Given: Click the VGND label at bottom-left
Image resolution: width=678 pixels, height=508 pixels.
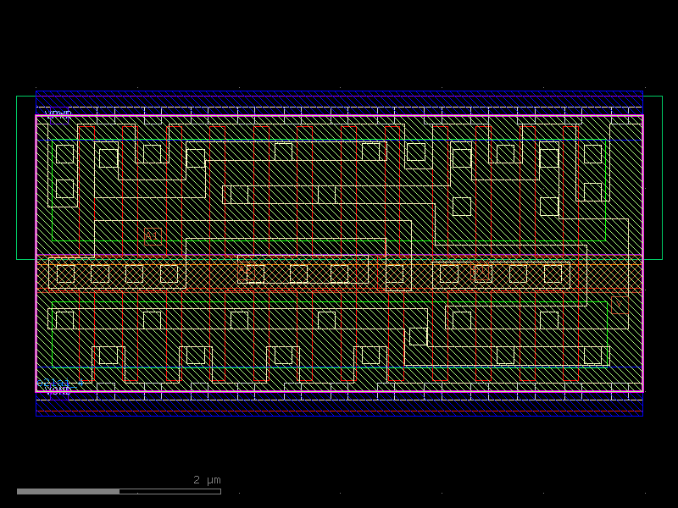Looking at the screenshot, I should pyautogui.click(x=58, y=390).
